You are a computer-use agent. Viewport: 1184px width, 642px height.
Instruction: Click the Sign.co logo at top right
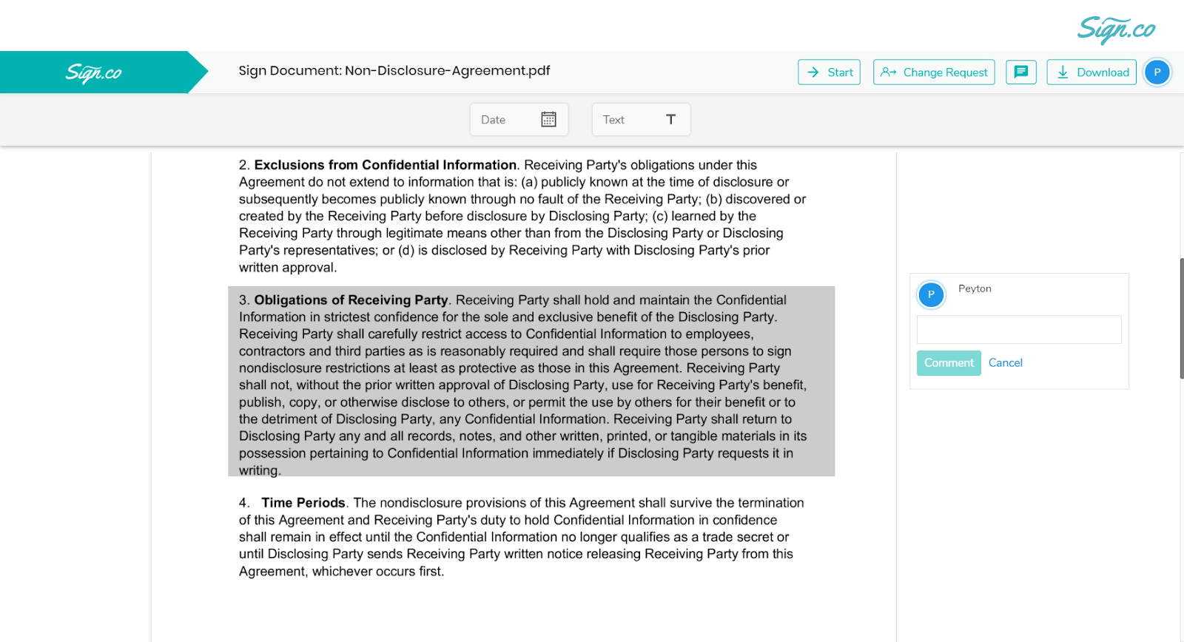[x=1116, y=30]
